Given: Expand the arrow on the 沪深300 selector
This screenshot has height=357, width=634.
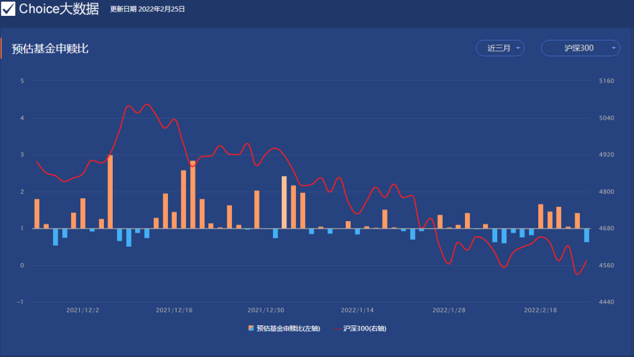Looking at the screenshot, I should pyautogui.click(x=613, y=48).
